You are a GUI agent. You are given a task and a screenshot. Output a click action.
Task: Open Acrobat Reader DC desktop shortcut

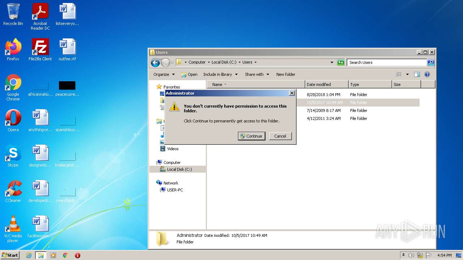[x=40, y=17]
